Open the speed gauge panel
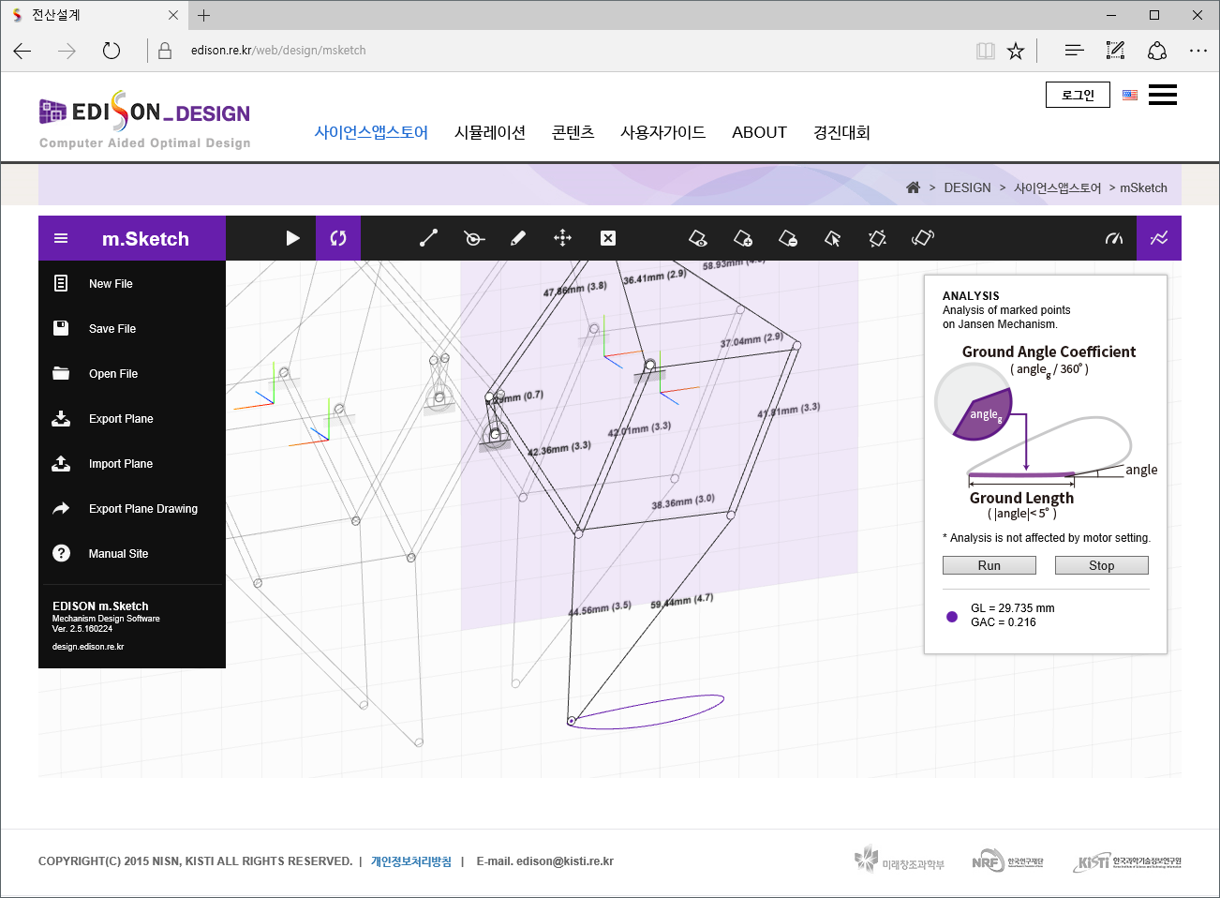 click(1114, 238)
